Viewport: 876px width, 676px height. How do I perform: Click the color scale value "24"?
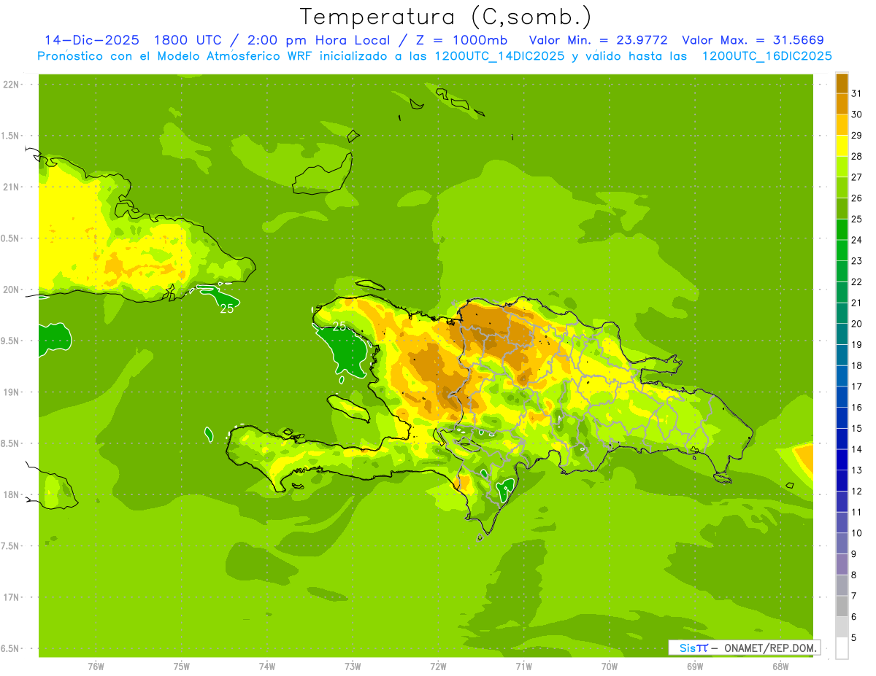(857, 240)
